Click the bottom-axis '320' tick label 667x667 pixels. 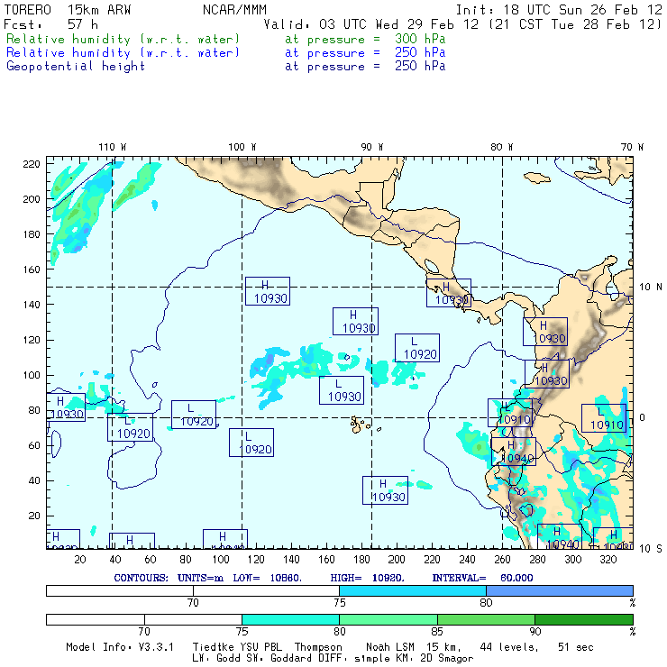point(608,560)
